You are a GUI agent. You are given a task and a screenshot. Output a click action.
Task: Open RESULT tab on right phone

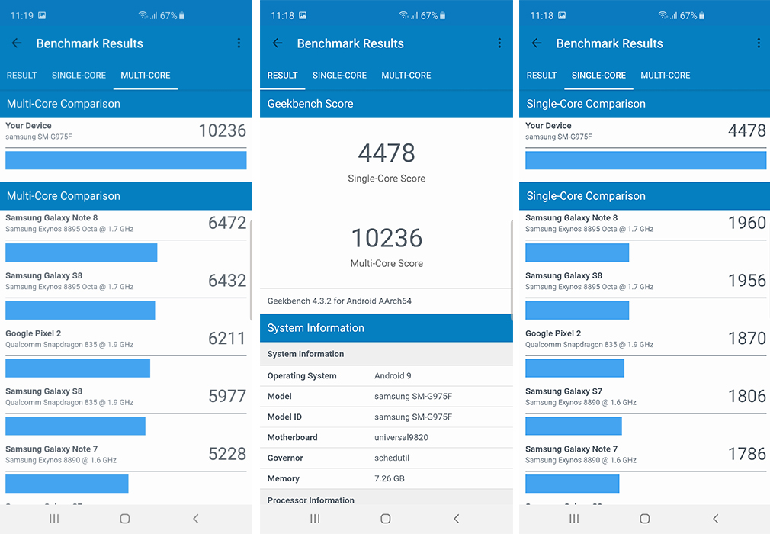click(541, 76)
